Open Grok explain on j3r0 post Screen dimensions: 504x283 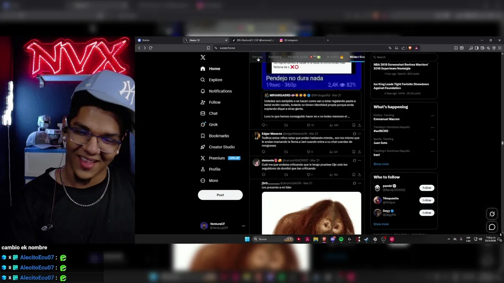tap(354, 183)
